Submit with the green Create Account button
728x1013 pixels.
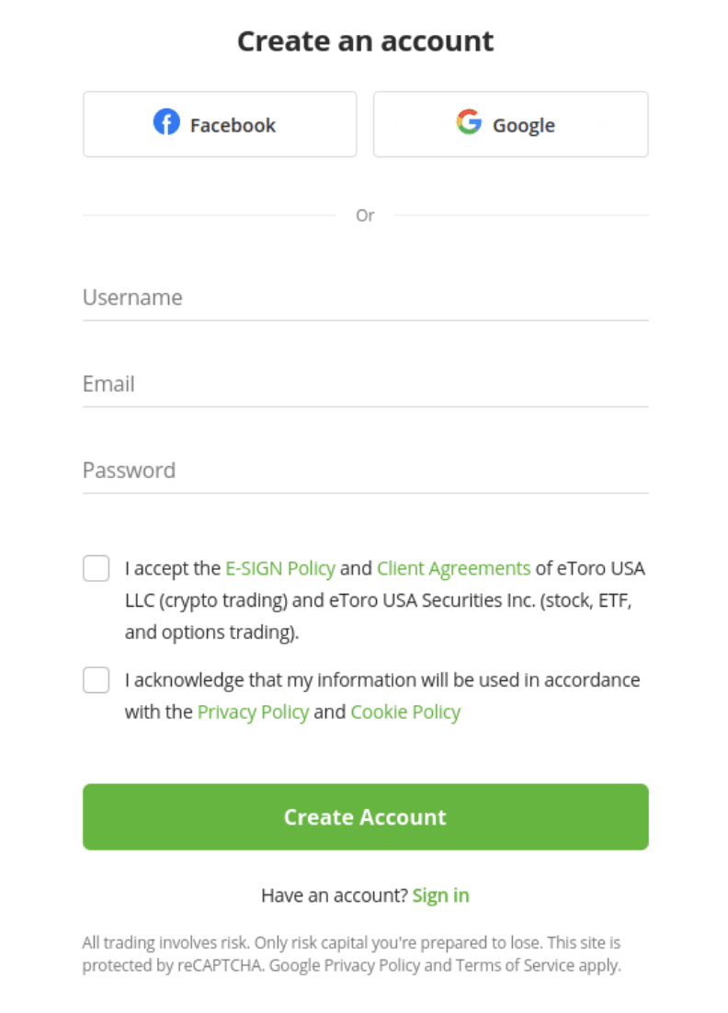point(366,816)
